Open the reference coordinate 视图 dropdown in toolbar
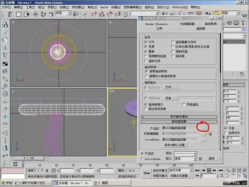This screenshot has width=249, height=187. coord(63,13)
